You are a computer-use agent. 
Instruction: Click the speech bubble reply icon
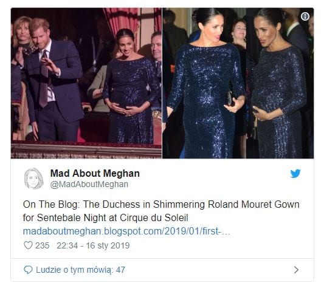coord(29,270)
